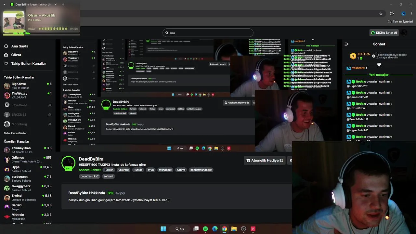Open Microsoft Edge from the taskbar
This screenshot has width=416, height=234.
click(x=215, y=229)
